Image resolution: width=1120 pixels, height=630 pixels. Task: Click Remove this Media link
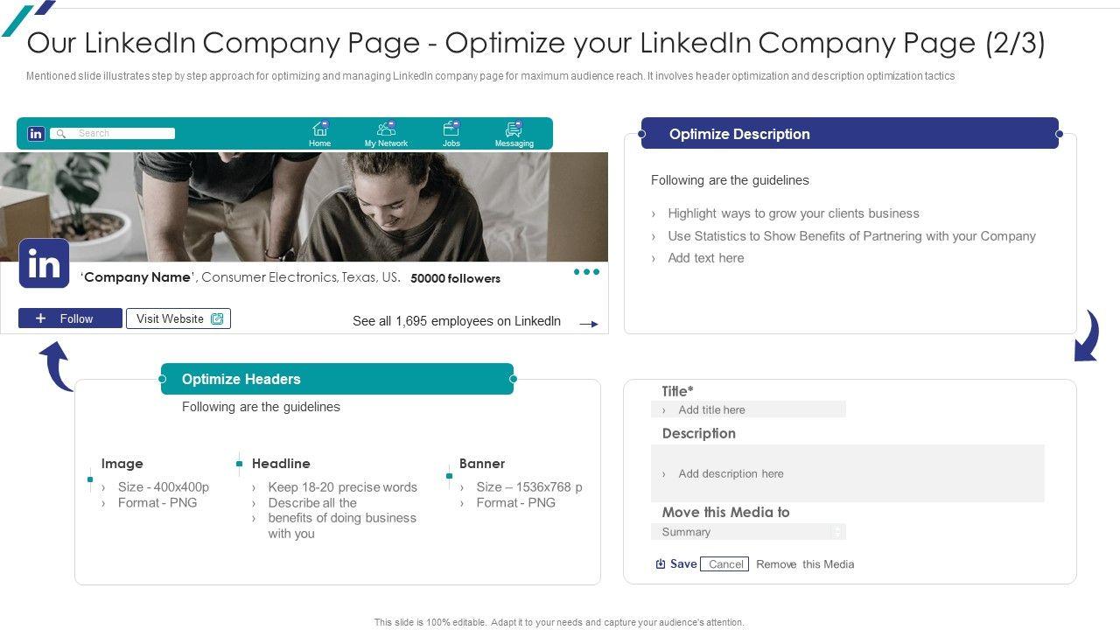(805, 564)
